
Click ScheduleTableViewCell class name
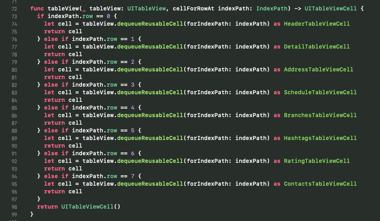click(x=320, y=92)
